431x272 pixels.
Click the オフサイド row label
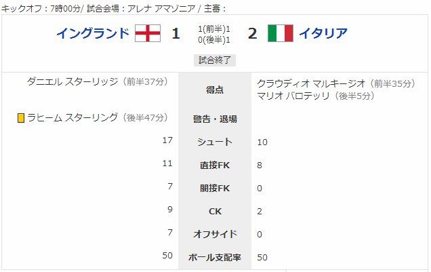[215, 234]
